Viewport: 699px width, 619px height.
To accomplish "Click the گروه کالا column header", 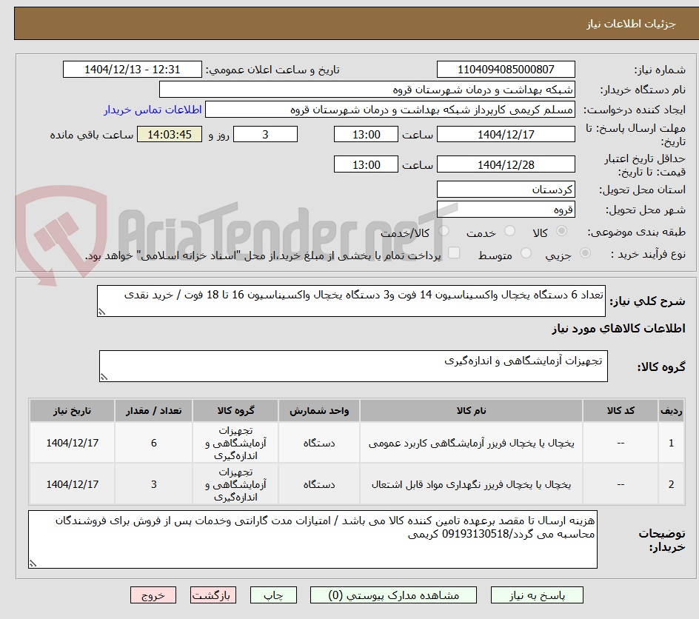I will pyautogui.click(x=235, y=410).
